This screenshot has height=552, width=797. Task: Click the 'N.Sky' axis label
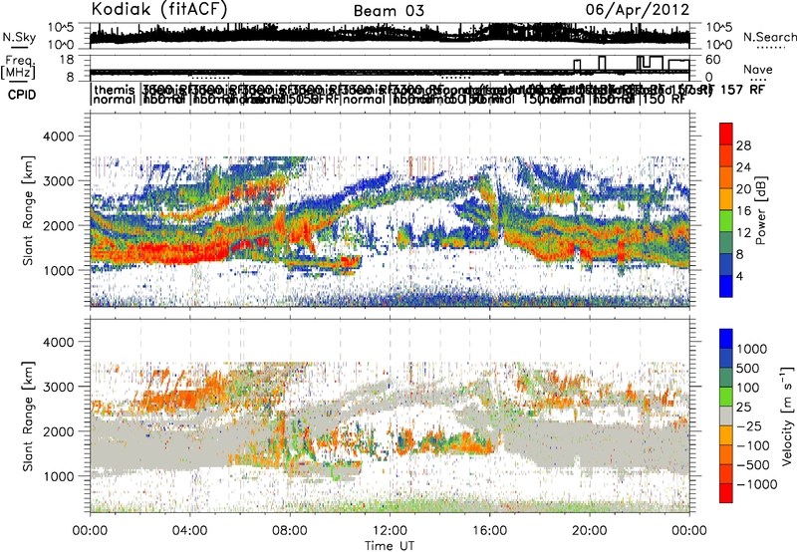coord(19,37)
